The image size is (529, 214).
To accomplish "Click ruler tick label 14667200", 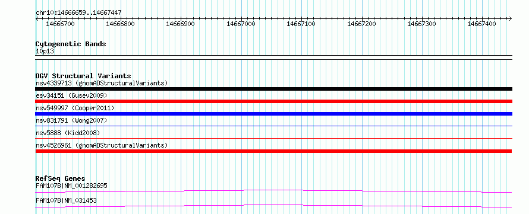I will coord(361,24).
